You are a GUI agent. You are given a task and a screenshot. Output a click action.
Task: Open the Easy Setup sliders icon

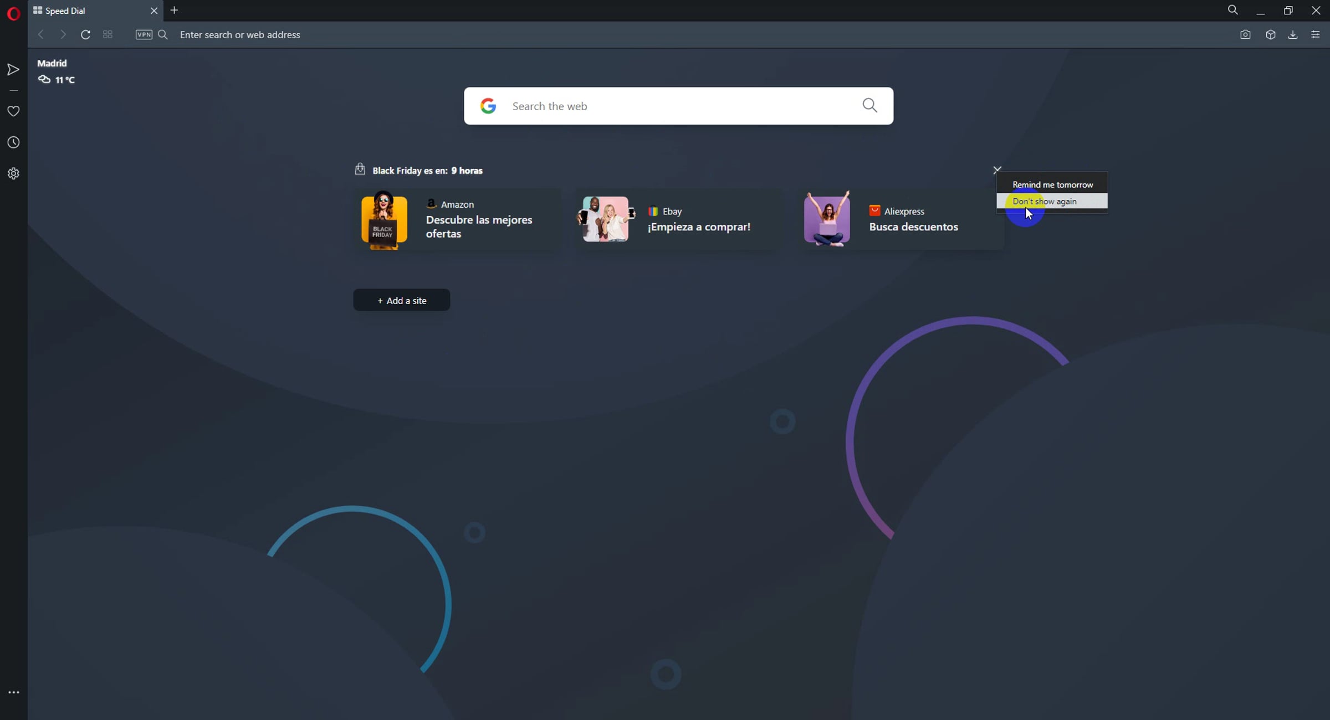[1316, 34]
